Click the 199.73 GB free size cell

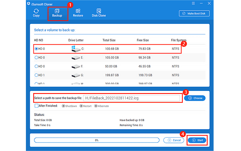point(145,75)
